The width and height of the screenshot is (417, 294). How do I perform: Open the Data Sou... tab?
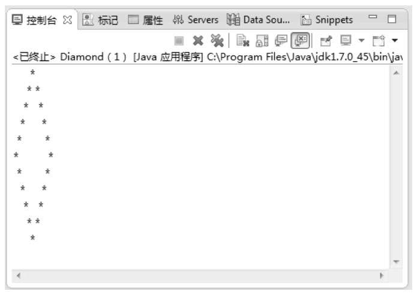tap(258, 20)
